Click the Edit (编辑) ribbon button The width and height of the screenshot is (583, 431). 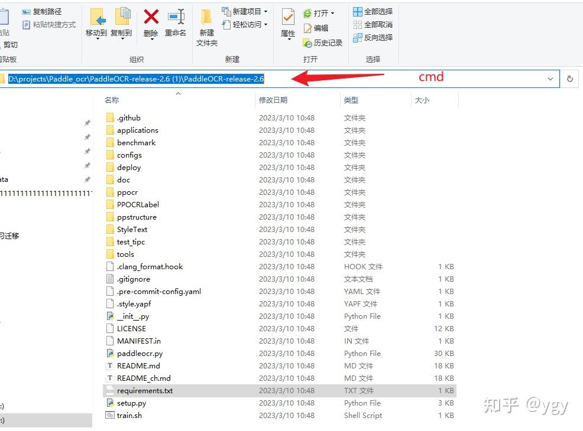[316, 28]
